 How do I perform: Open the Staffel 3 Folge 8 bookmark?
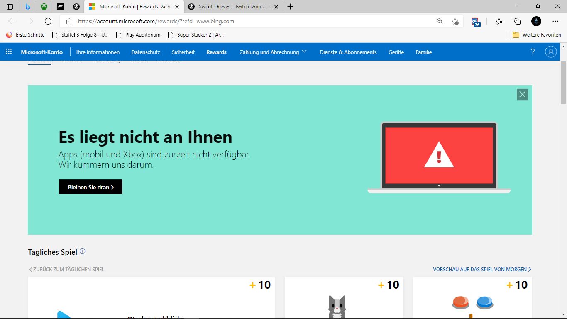pyautogui.click(x=80, y=35)
